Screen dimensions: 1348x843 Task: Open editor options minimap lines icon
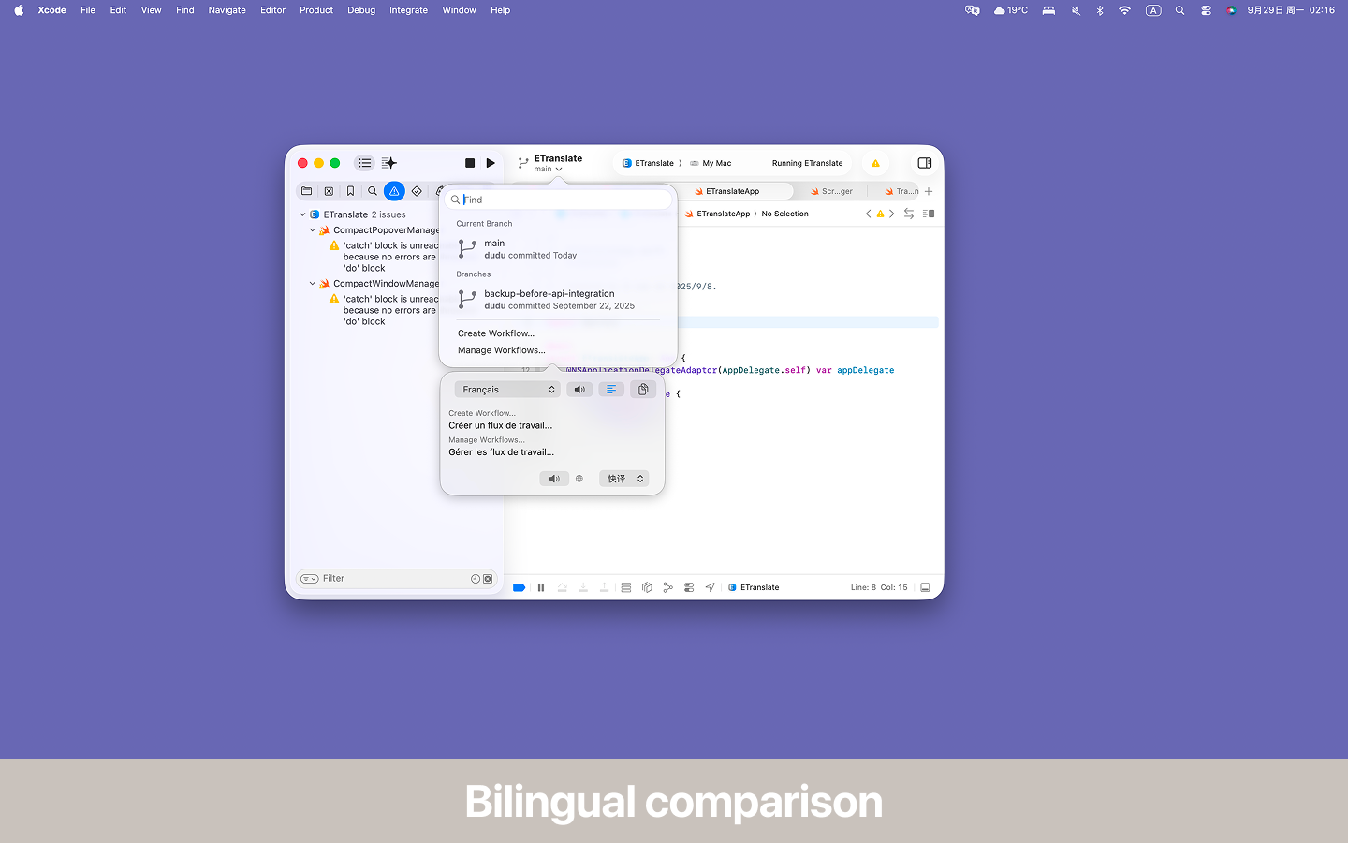[x=929, y=214]
